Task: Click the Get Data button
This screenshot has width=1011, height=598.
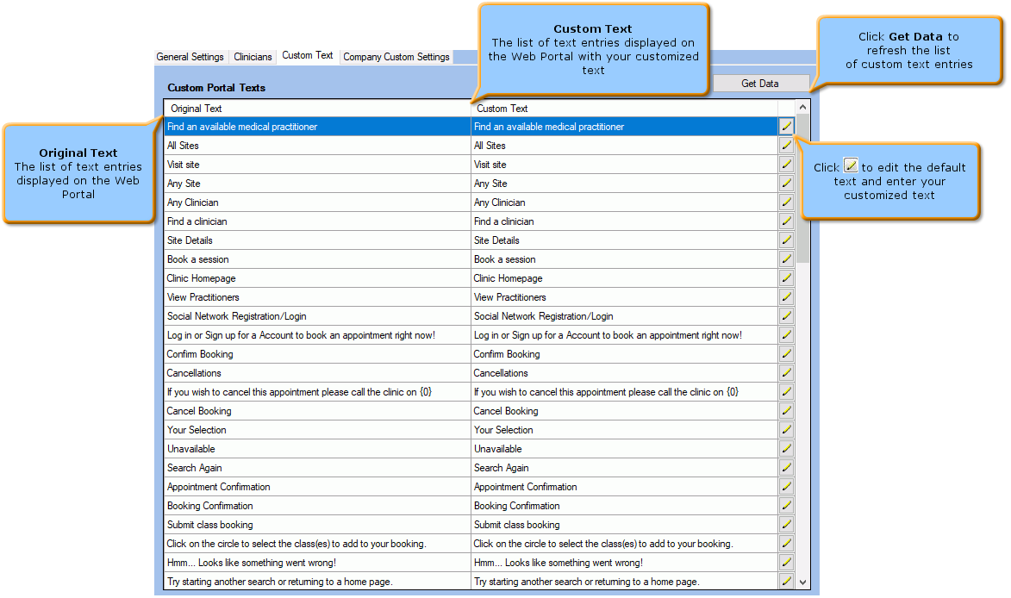Action: (x=761, y=83)
